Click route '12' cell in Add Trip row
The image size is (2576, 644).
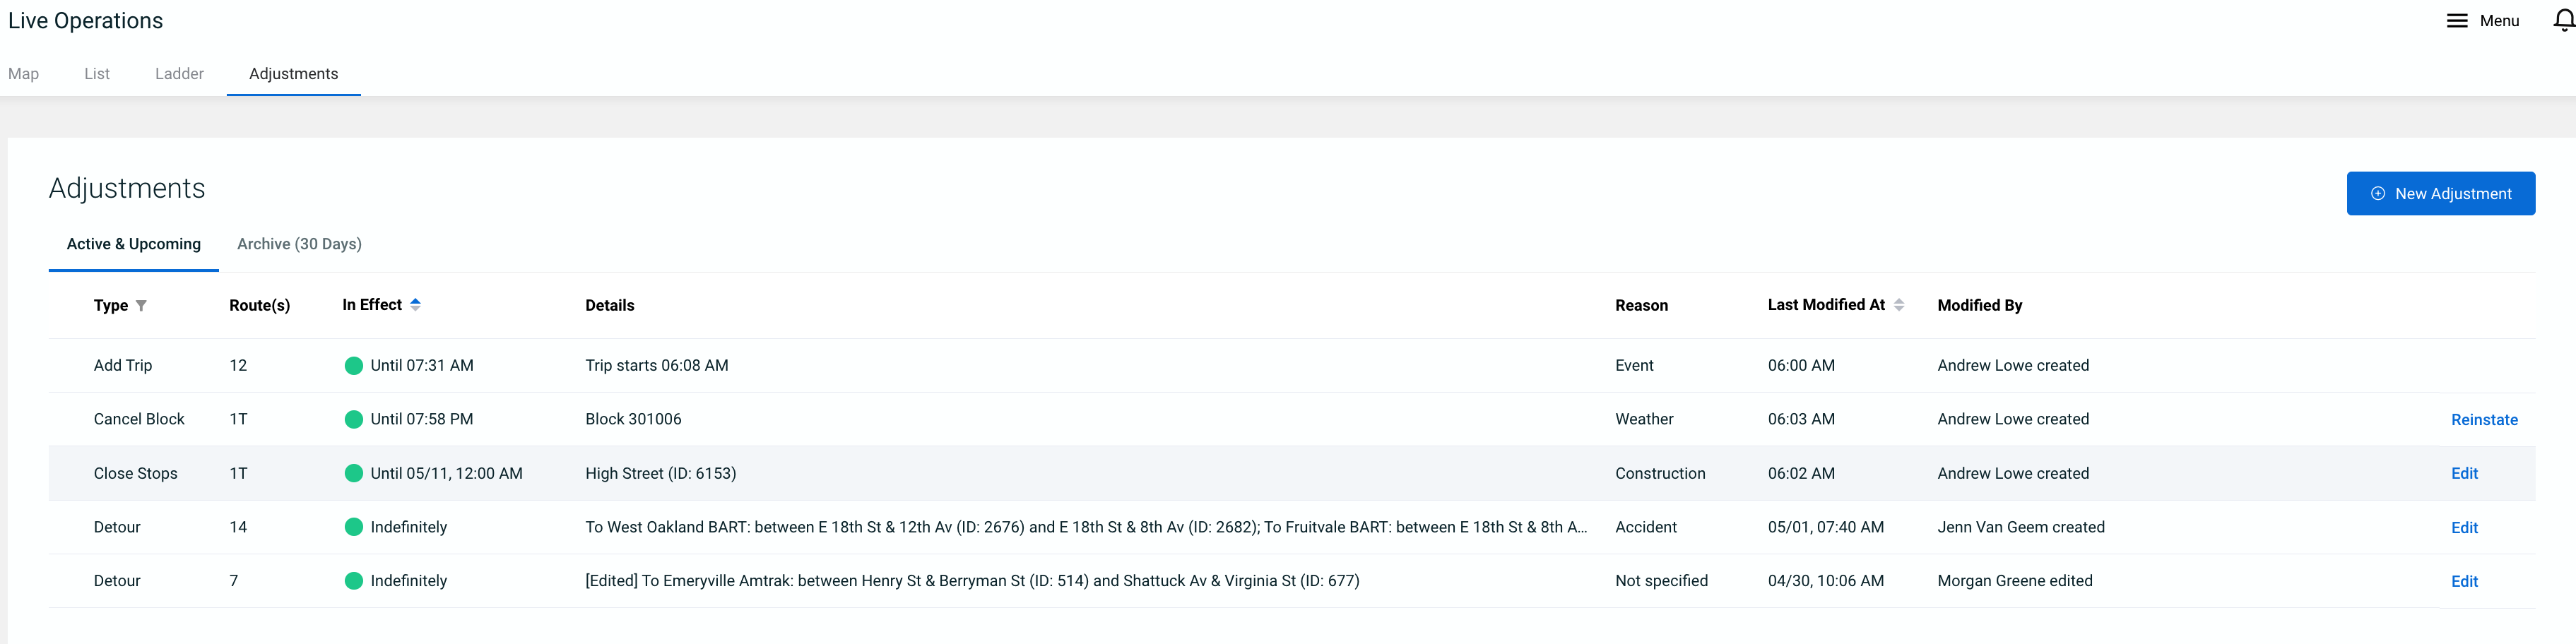coord(238,366)
